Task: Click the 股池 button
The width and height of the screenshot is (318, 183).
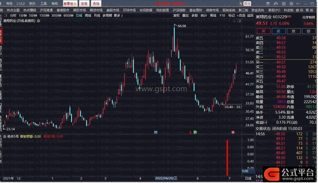Action: pyautogui.click(x=247, y=4)
